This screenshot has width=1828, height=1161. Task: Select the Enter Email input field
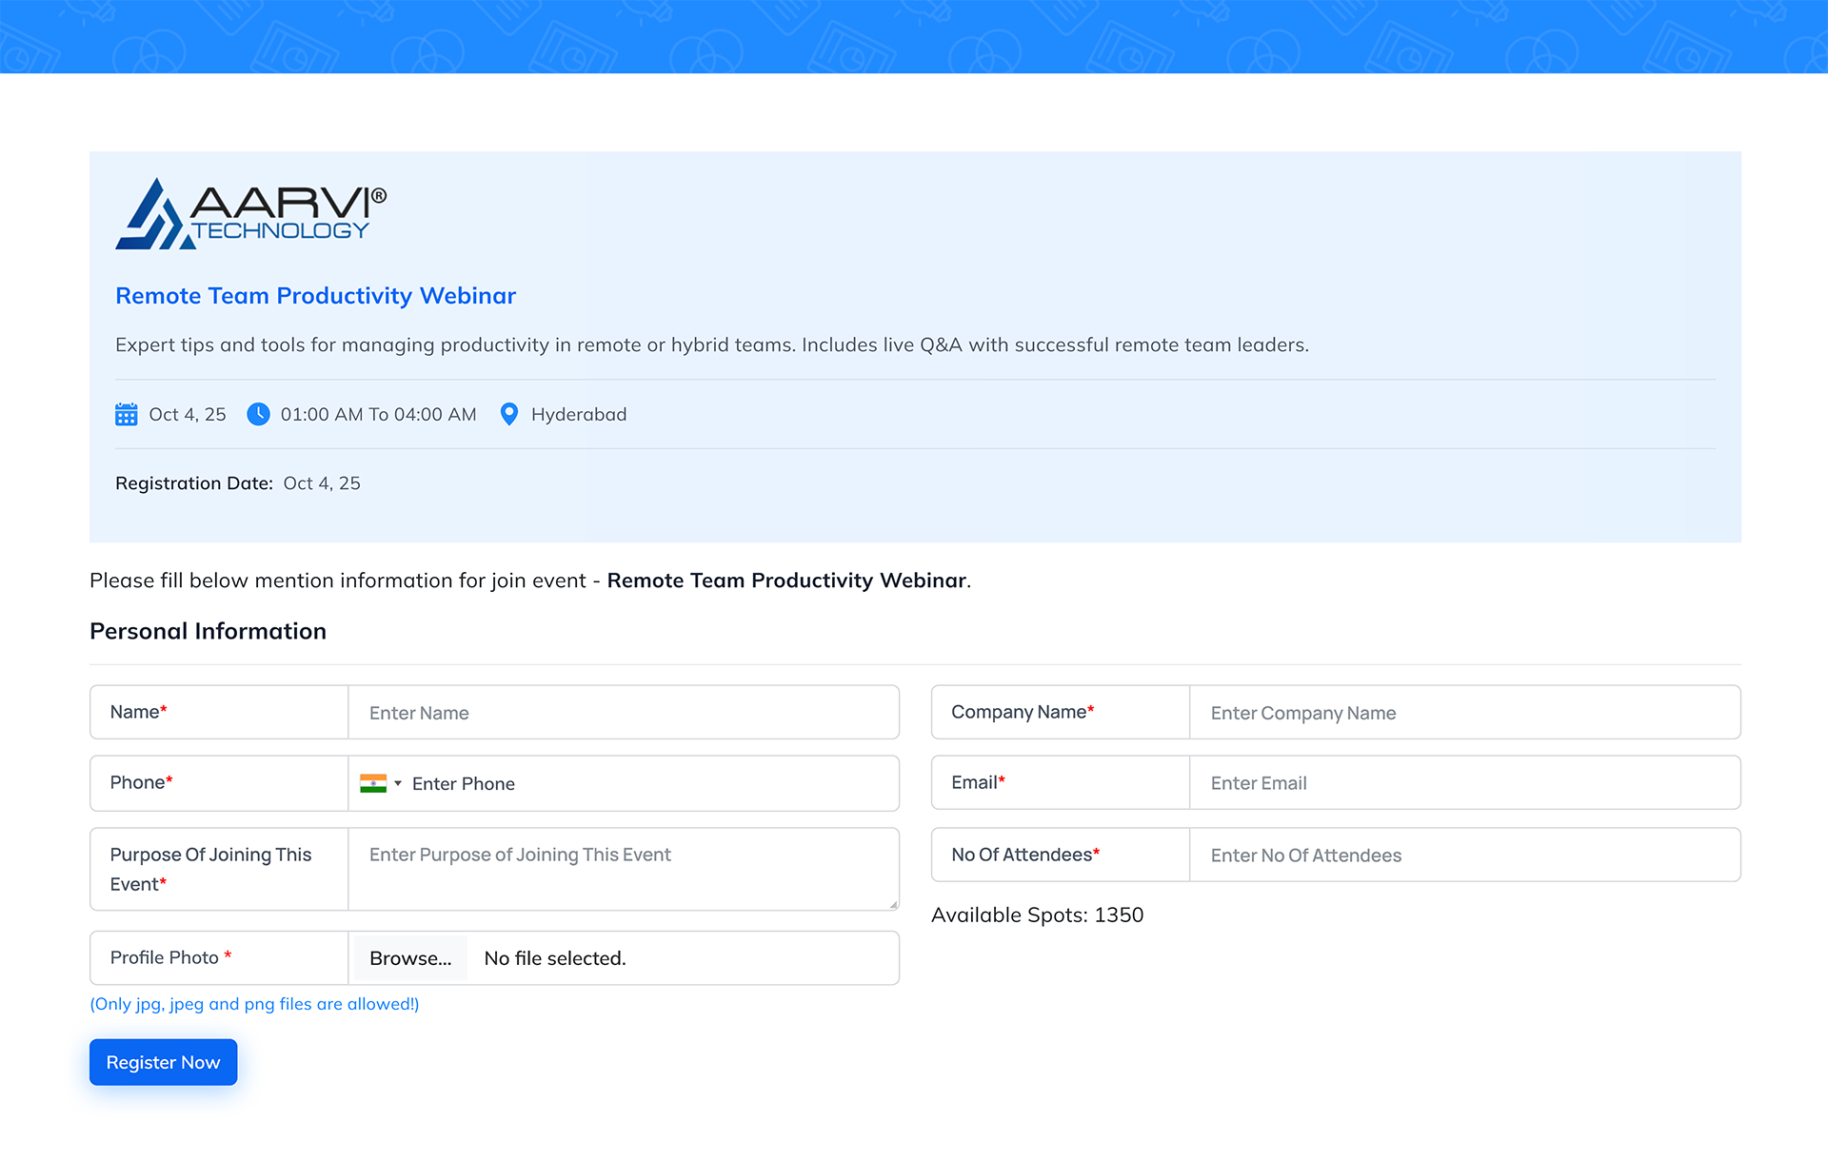[1464, 783]
